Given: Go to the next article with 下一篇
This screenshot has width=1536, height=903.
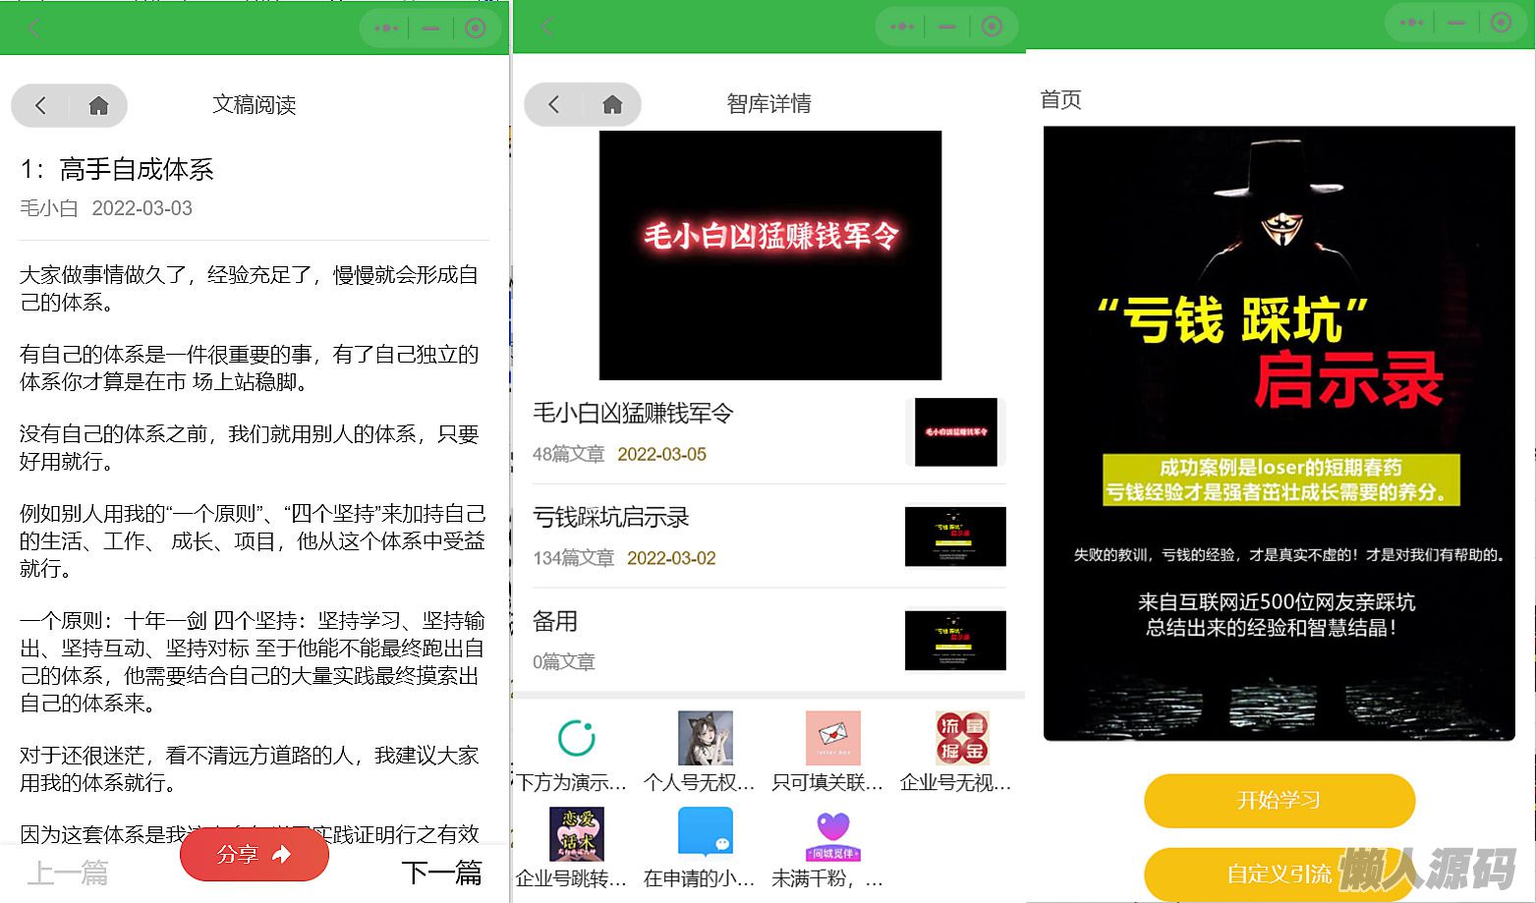Looking at the screenshot, I should pyautogui.click(x=442, y=873).
